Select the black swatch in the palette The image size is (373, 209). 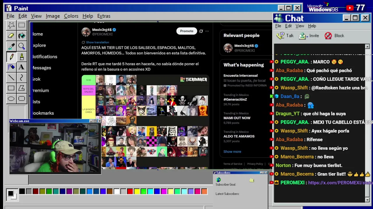(x=22, y=191)
